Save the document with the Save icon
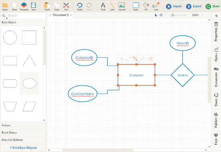Screen dimensions: 221x152 tap(33, 6)
